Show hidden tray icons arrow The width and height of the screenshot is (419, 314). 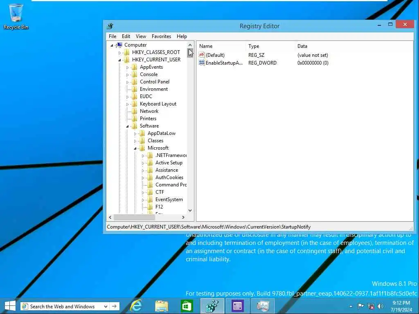[351, 306]
